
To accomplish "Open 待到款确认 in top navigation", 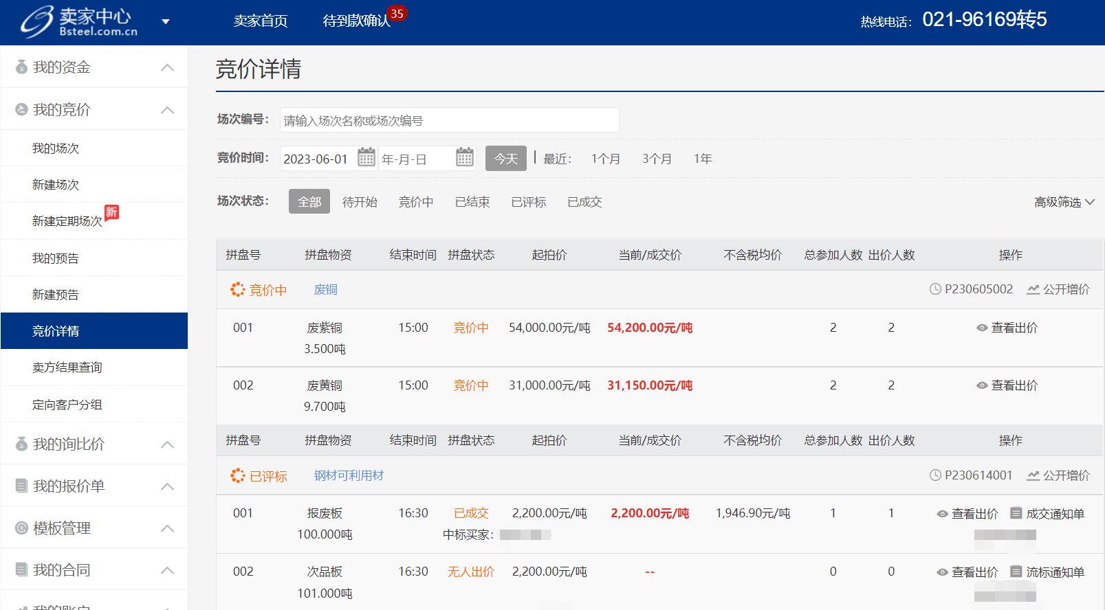I will coord(356,21).
